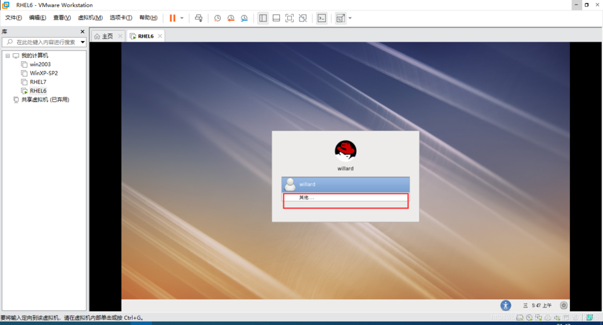Switch to the 主页 tab

click(104, 36)
